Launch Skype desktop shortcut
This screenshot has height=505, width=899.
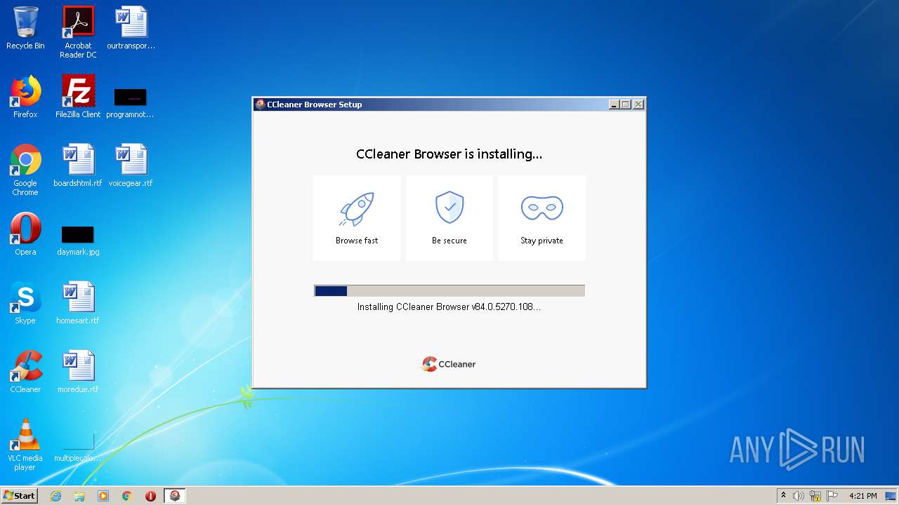coord(25,303)
